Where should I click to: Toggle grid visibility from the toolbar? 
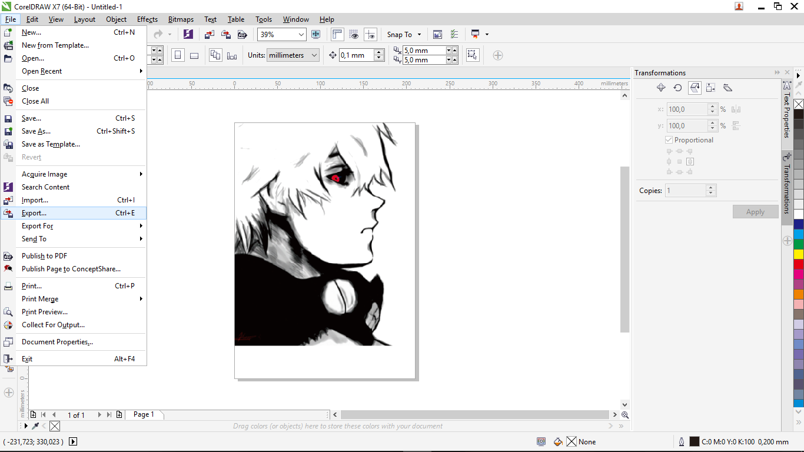coord(354,34)
